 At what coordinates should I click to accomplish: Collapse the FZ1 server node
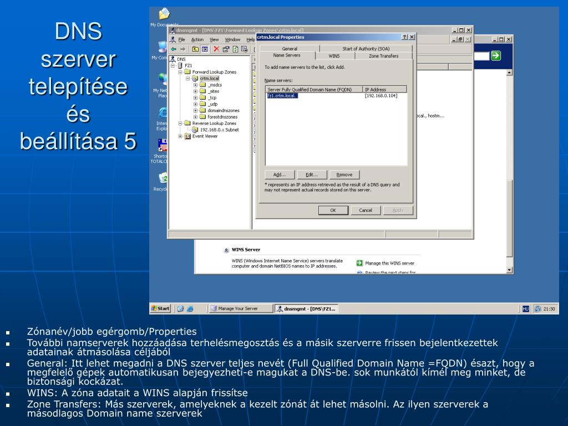[173, 65]
